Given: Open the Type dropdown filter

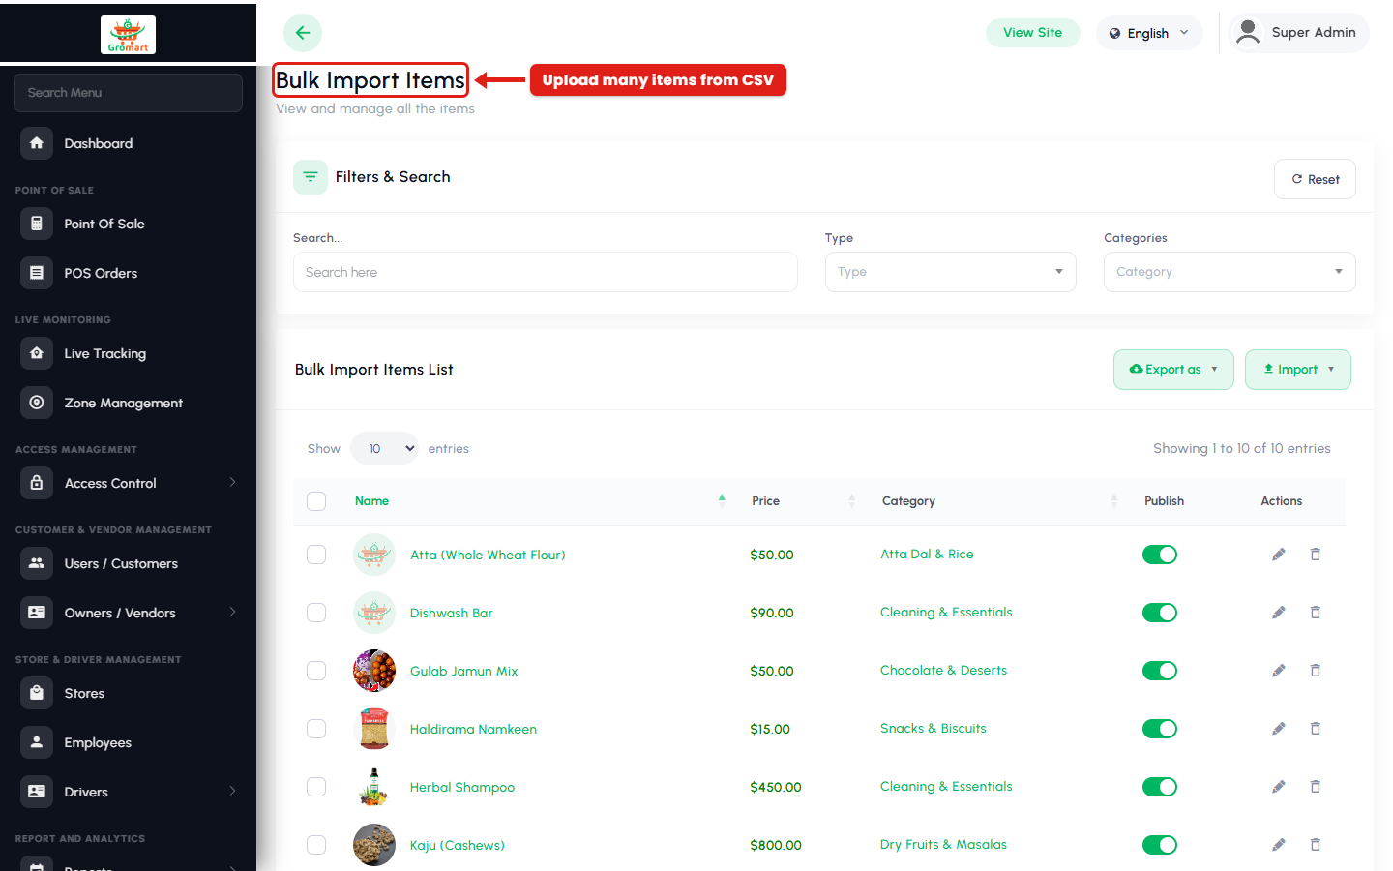Looking at the screenshot, I should click(x=950, y=272).
